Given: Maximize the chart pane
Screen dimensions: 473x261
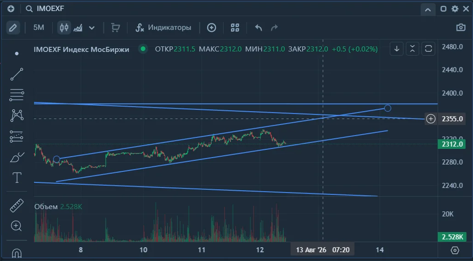Looking at the screenshot, I should (x=428, y=49).
